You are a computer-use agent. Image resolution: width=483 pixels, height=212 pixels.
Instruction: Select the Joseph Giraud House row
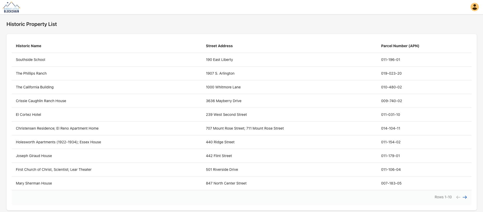point(34,156)
